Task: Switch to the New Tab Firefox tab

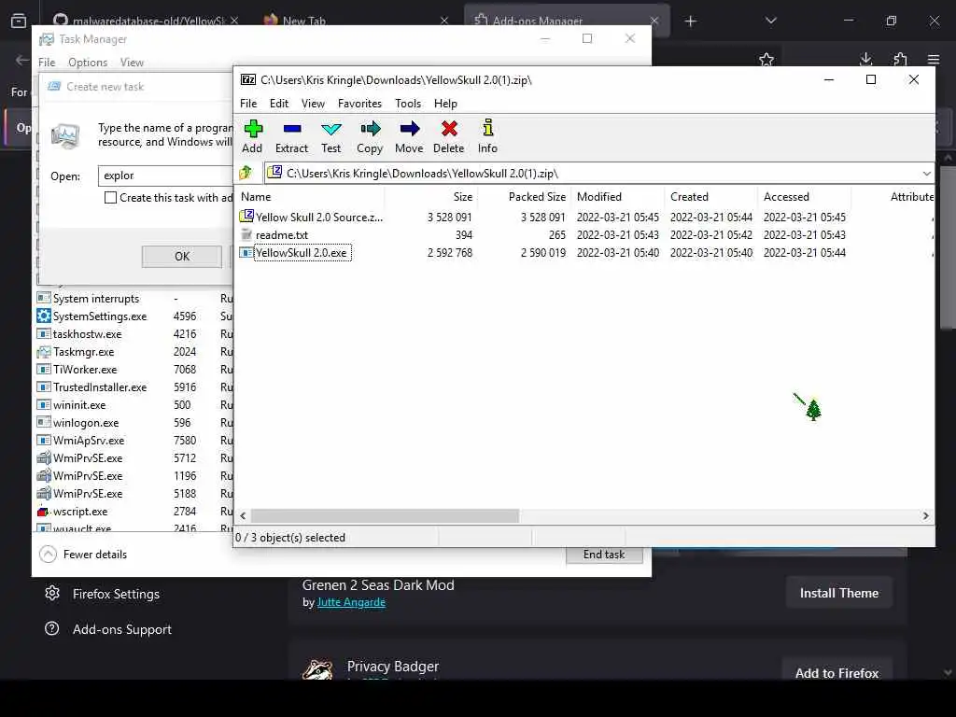Action: tap(356, 21)
